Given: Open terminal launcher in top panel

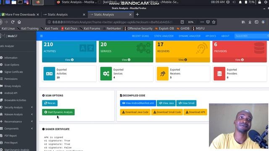Looking at the screenshot, I should tap(20, 2).
